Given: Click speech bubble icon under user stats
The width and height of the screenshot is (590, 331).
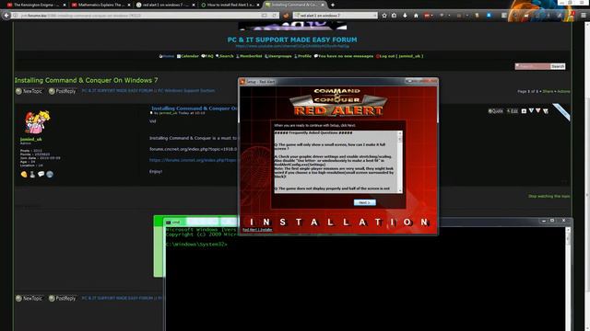Looking at the screenshot, I should [41, 174].
